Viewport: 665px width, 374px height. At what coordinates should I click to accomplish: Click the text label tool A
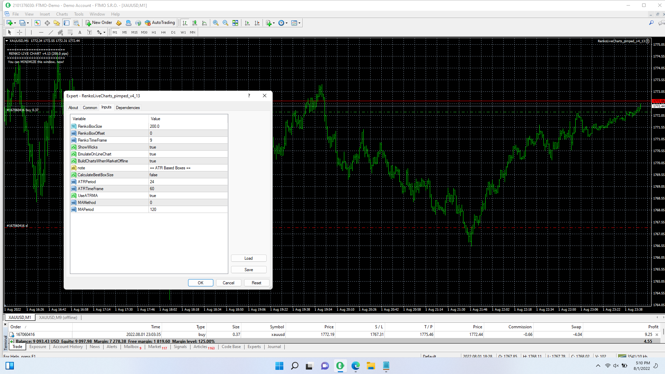80,32
